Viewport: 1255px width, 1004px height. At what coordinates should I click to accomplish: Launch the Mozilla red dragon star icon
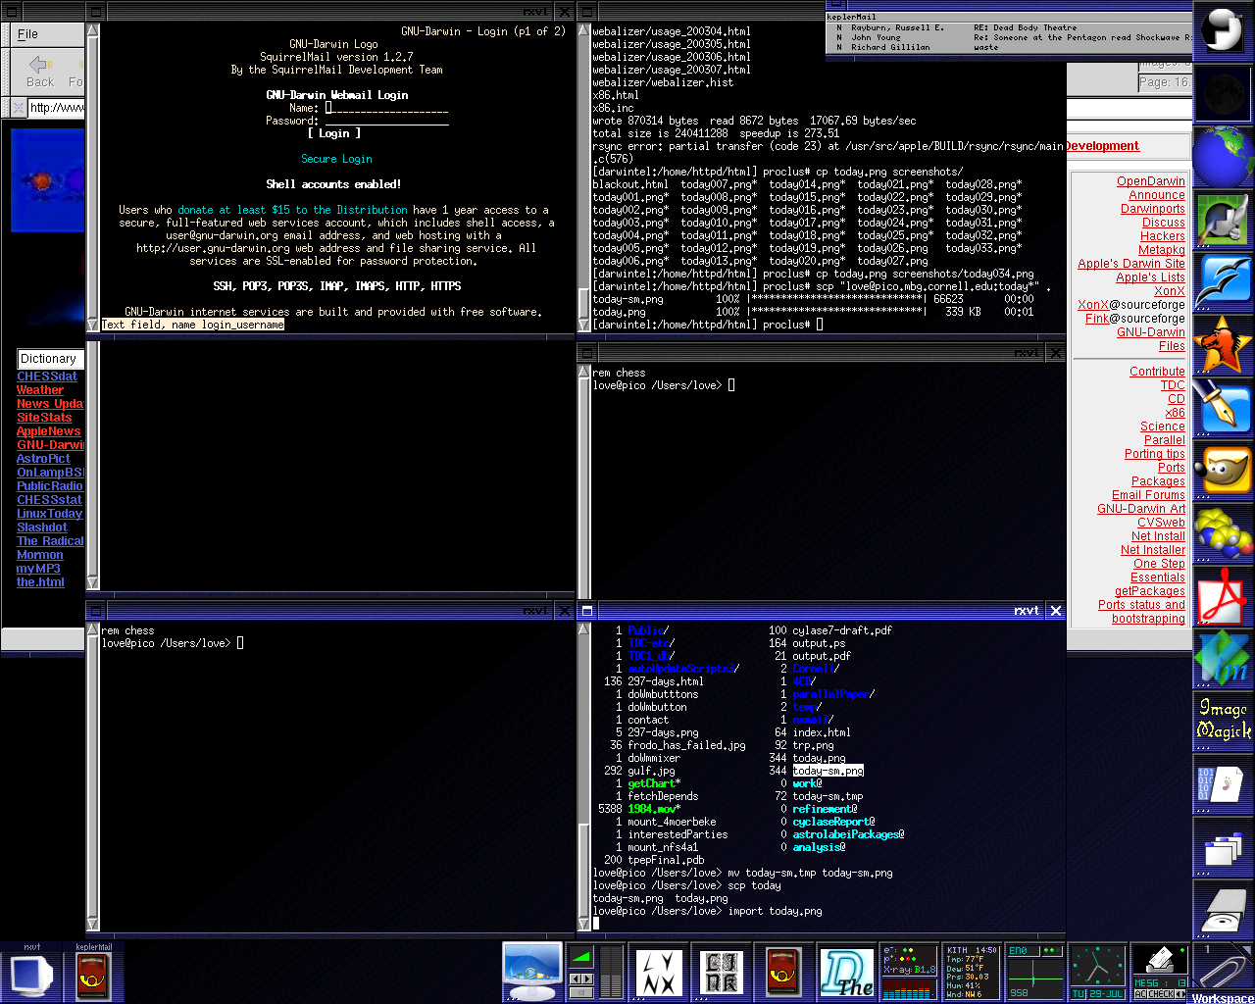[1223, 345]
